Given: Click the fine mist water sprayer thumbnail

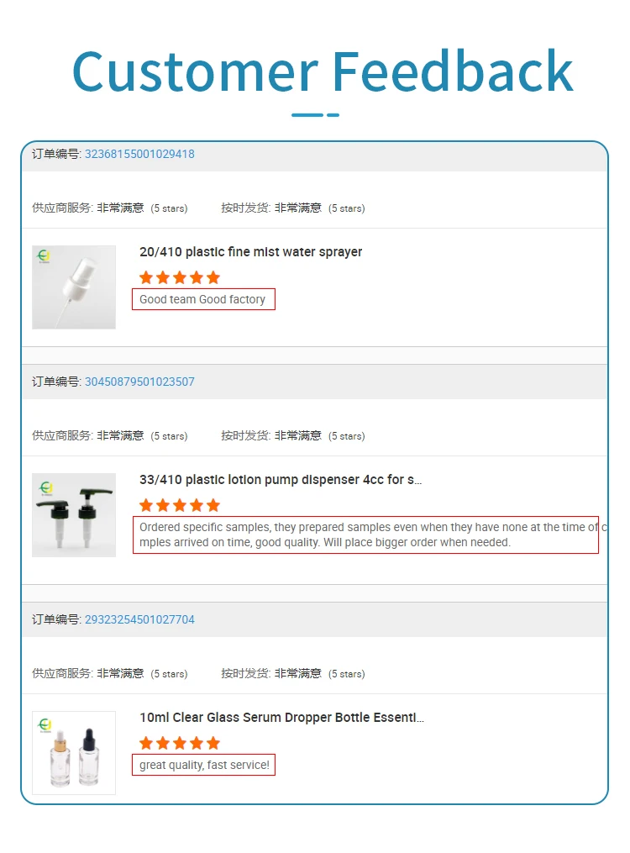Looking at the screenshot, I should pos(74,287).
